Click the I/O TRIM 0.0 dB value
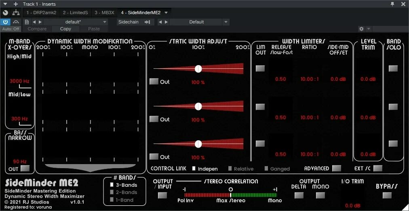This screenshot has width=409, height=211. [x=352, y=206]
